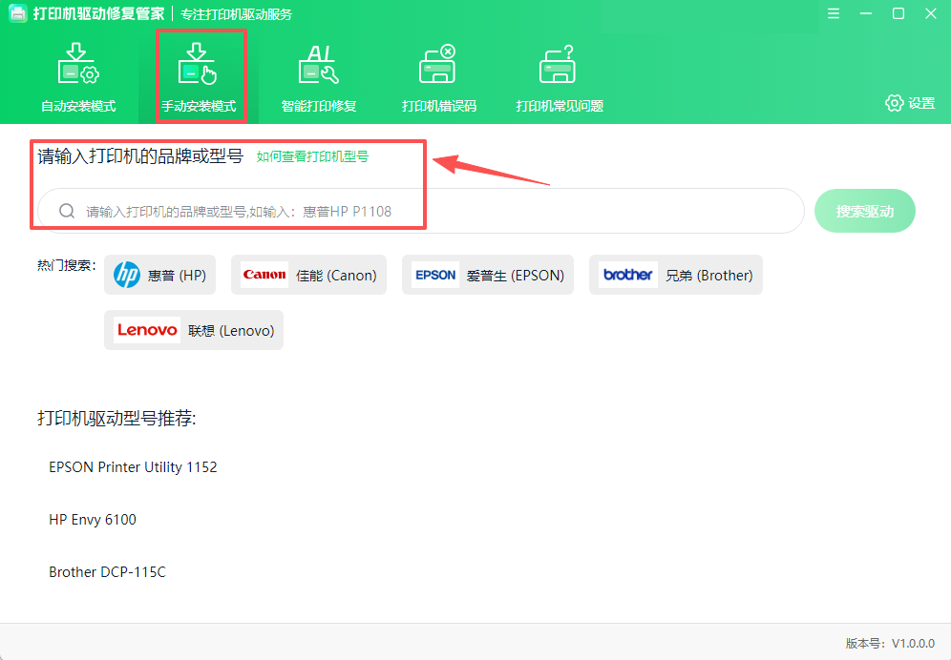Click the search driver button (搜索驱动)
Screen dimensions: 951x660
[x=864, y=211]
